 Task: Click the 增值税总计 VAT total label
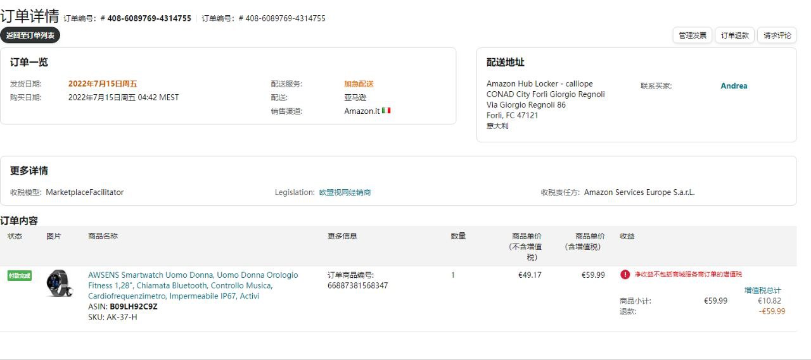point(763,290)
